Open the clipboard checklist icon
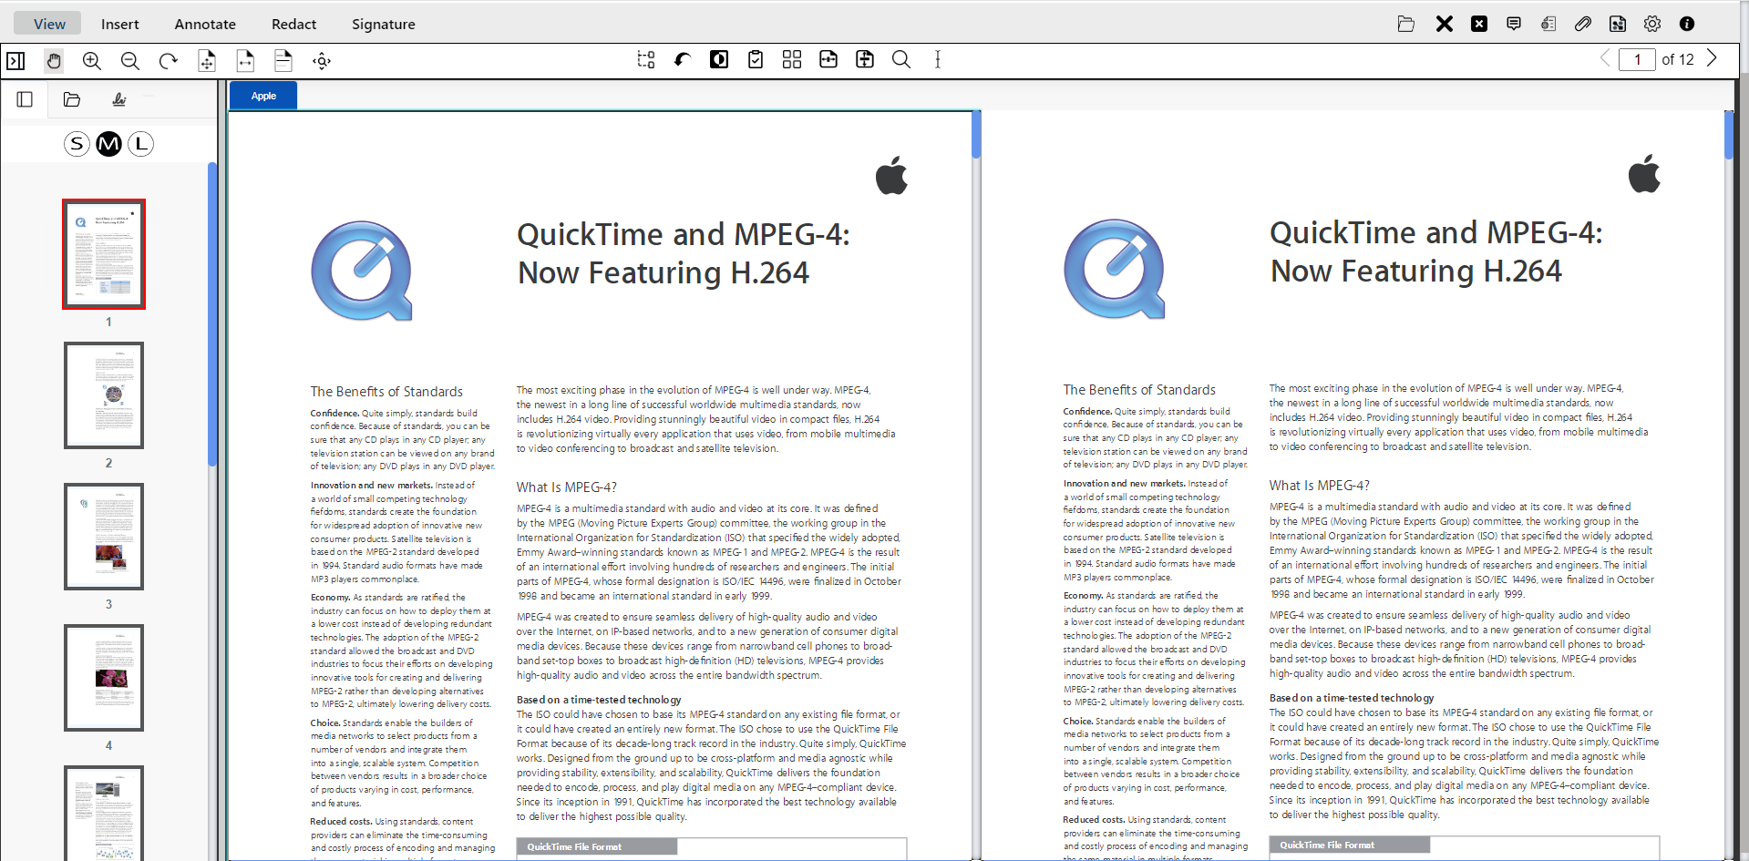The image size is (1749, 861). [756, 60]
